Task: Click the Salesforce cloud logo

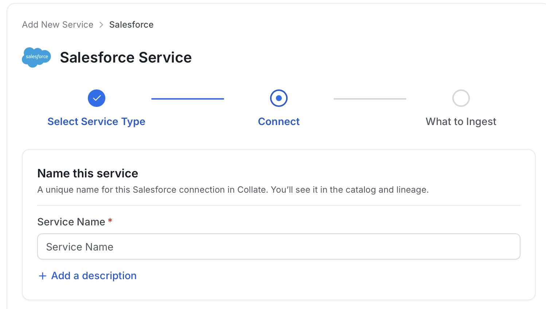Action: click(36, 57)
